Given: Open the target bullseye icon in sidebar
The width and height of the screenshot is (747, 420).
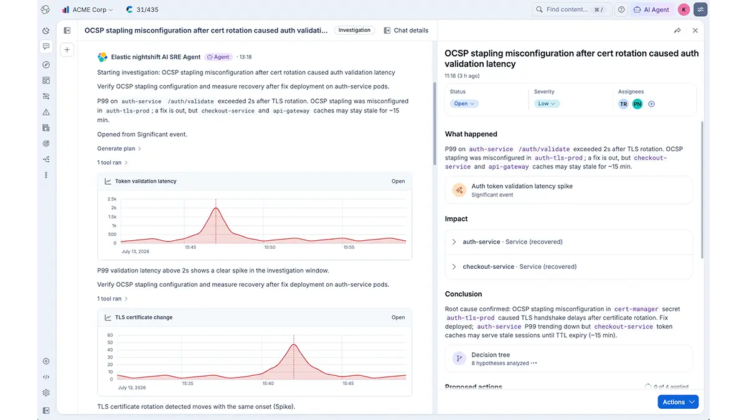Looking at the screenshot, I should [x=46, y=144].
